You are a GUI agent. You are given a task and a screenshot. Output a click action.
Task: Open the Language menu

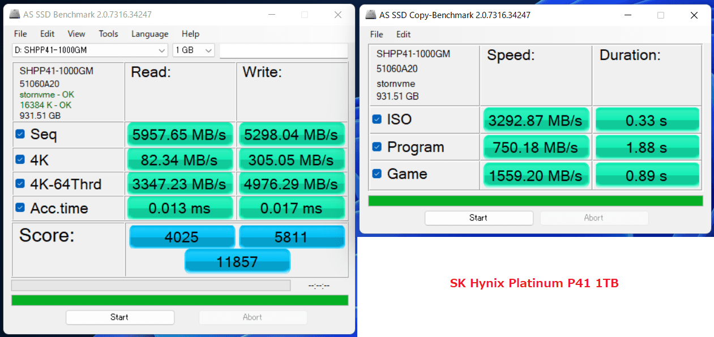[149, 34]
